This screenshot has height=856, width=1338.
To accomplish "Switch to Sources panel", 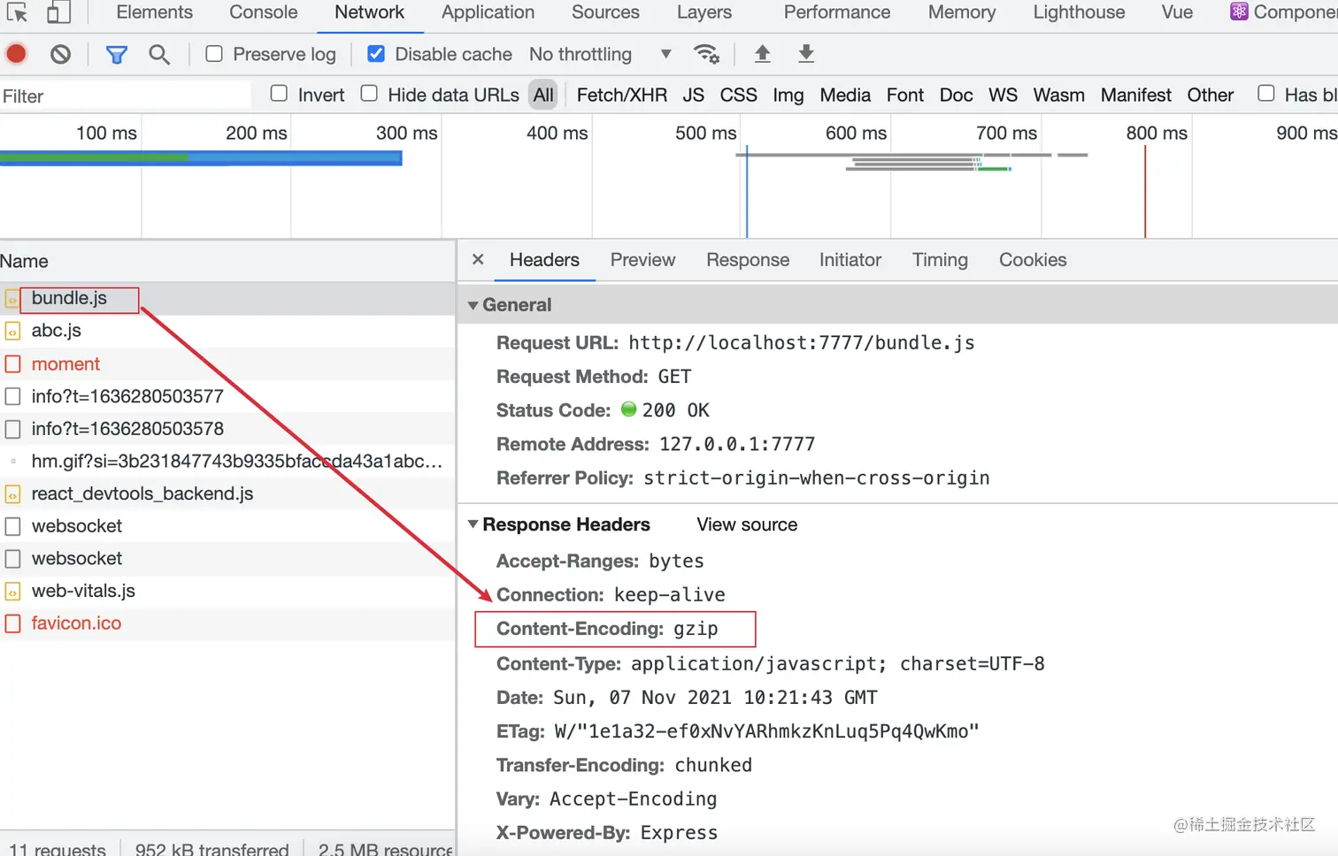I will coord(605,12).
